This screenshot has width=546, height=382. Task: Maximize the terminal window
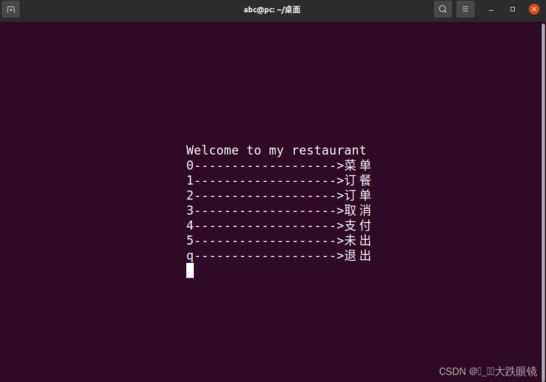point(513,9)
